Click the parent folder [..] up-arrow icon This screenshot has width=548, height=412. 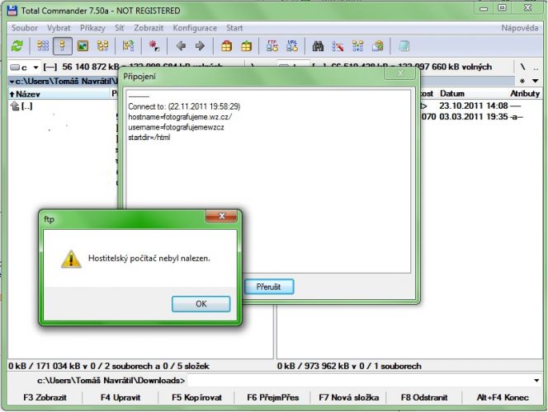tap(15, 105)
